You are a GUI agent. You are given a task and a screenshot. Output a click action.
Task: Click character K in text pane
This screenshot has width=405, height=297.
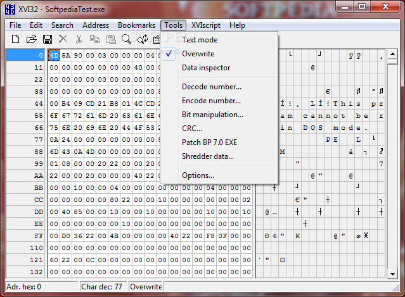tap(297, 236)
